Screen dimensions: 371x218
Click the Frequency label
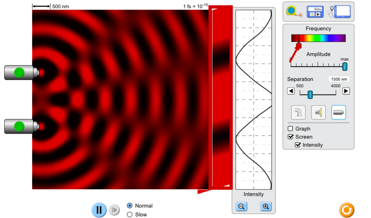(x=318, y=29)
